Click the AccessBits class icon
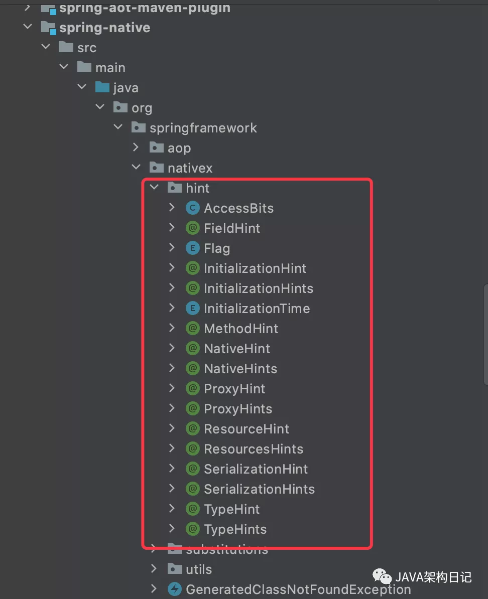488x599 pixels. click(x=193, y=208)
